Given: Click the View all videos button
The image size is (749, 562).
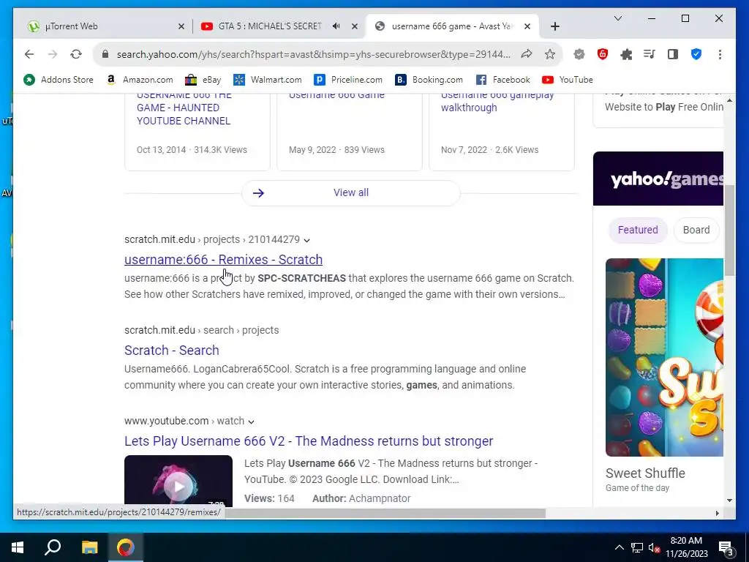Looking at the screenshot, I should pos(350,192).
